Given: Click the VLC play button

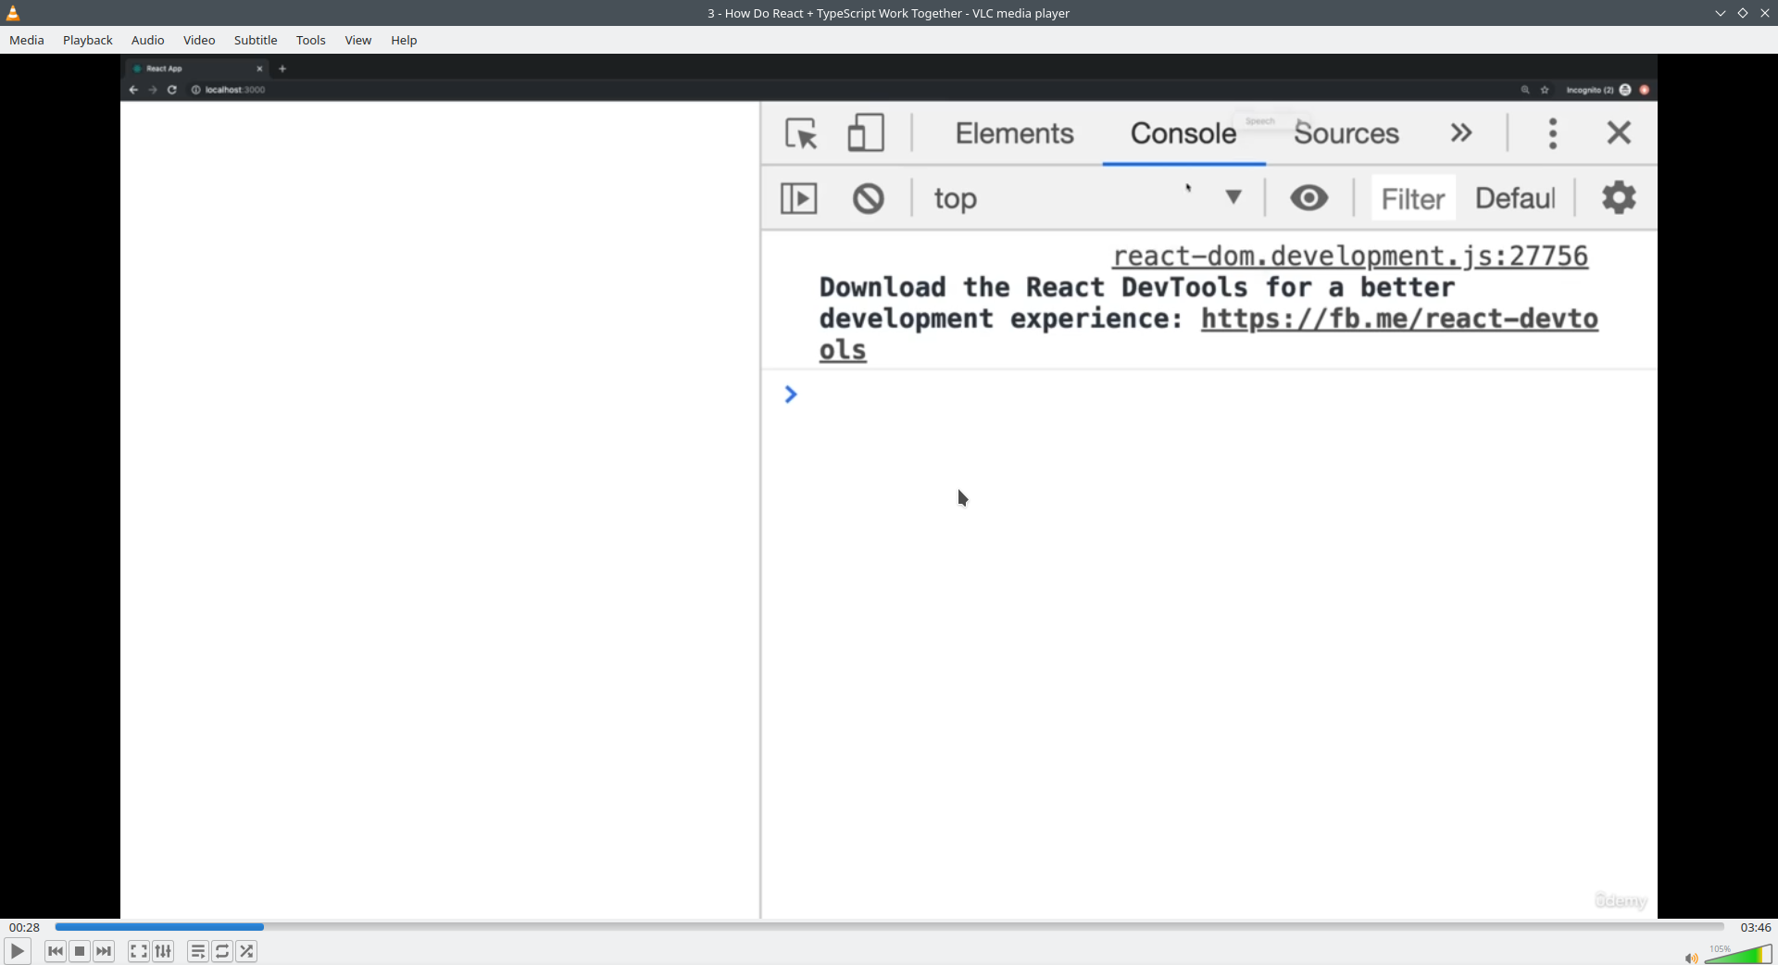Looking at the screenshot, I should click(17, 951).
